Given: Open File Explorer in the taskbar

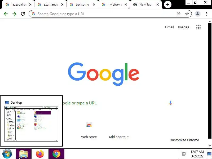Looking at the screenshot, I should (x=24, y=154).
